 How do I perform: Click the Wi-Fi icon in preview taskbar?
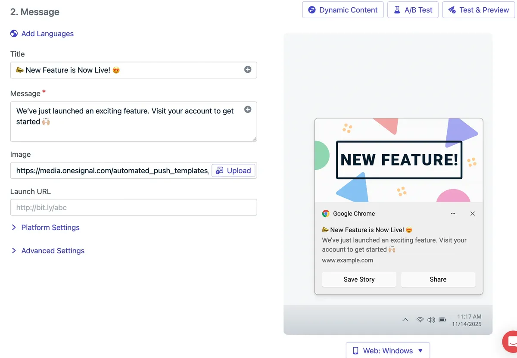[x=420, y=320]
